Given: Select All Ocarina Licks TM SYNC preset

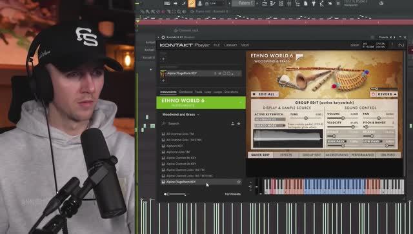Looking at the screenshot, I should pyautogui.click(x=201, y=140).
